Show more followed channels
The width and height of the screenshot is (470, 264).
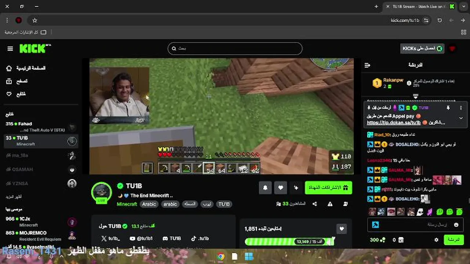click(14, 197)
